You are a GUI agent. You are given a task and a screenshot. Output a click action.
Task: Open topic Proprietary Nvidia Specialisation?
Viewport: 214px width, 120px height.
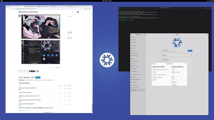click(27, 104)
